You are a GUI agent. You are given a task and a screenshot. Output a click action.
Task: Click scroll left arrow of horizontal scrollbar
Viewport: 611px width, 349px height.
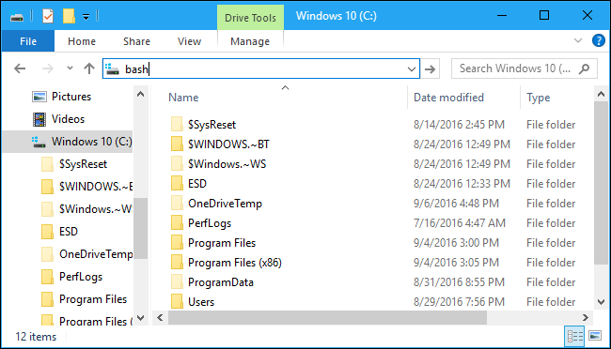tap(160, 317)
